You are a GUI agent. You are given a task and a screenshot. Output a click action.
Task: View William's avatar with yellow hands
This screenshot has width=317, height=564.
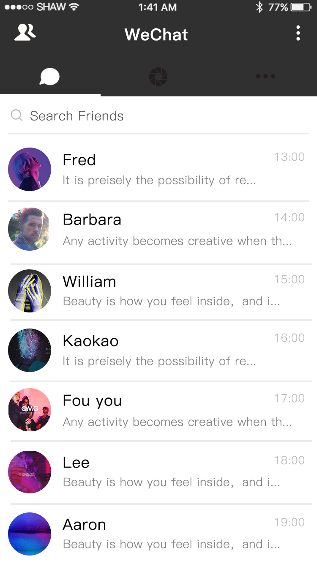pos(30,291)
